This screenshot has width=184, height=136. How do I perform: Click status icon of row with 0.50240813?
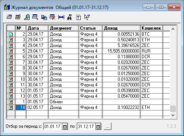[x=11, y=40]
